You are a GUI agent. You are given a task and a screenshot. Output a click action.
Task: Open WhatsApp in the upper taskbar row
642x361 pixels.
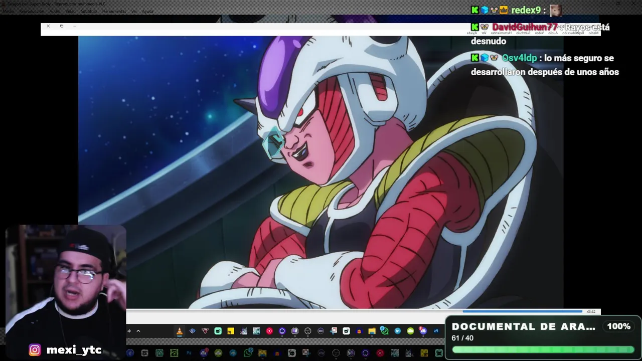[384, 331]
